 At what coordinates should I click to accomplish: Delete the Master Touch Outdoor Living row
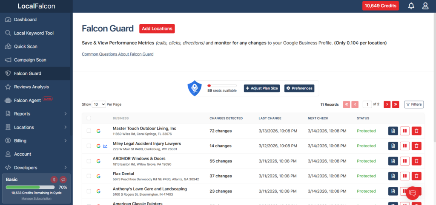416,131
